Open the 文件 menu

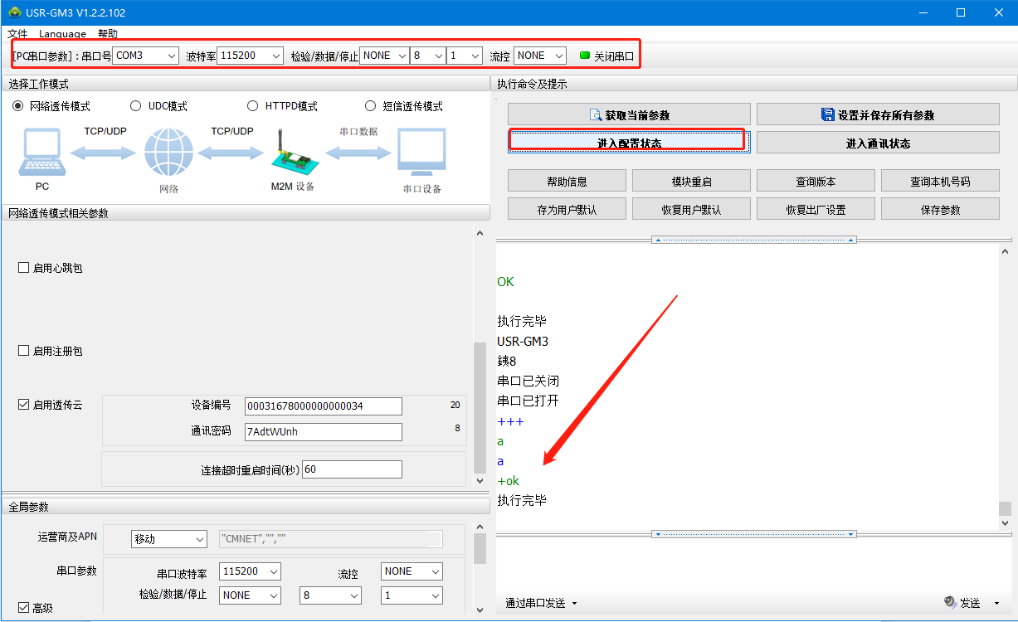tap(17, 34)
